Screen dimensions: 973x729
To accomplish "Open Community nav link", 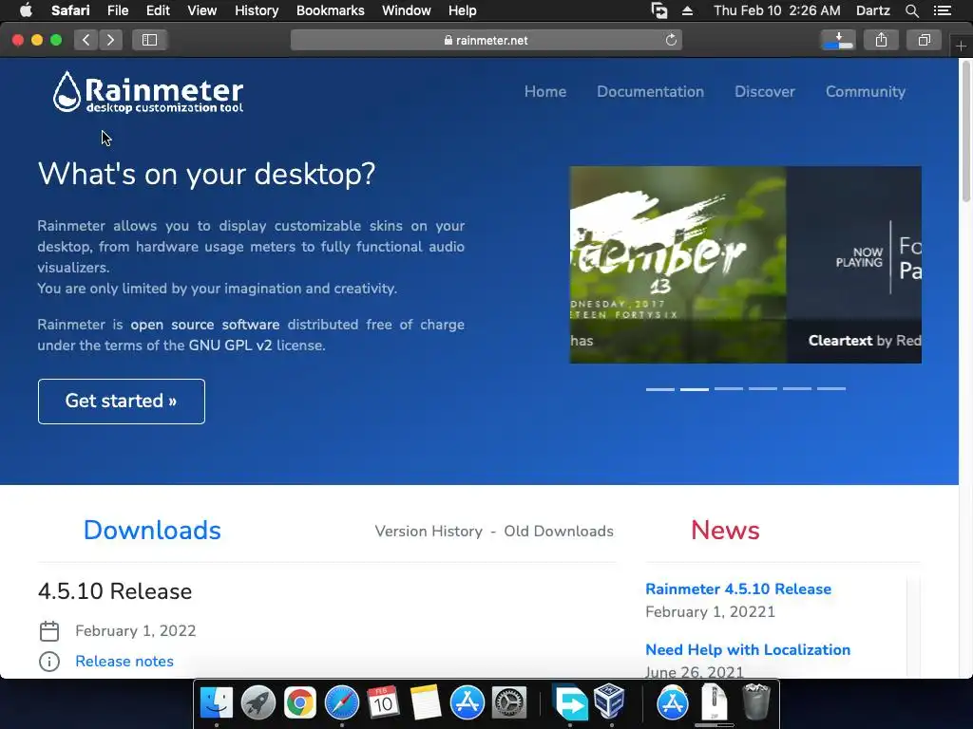I will point(865,92).
